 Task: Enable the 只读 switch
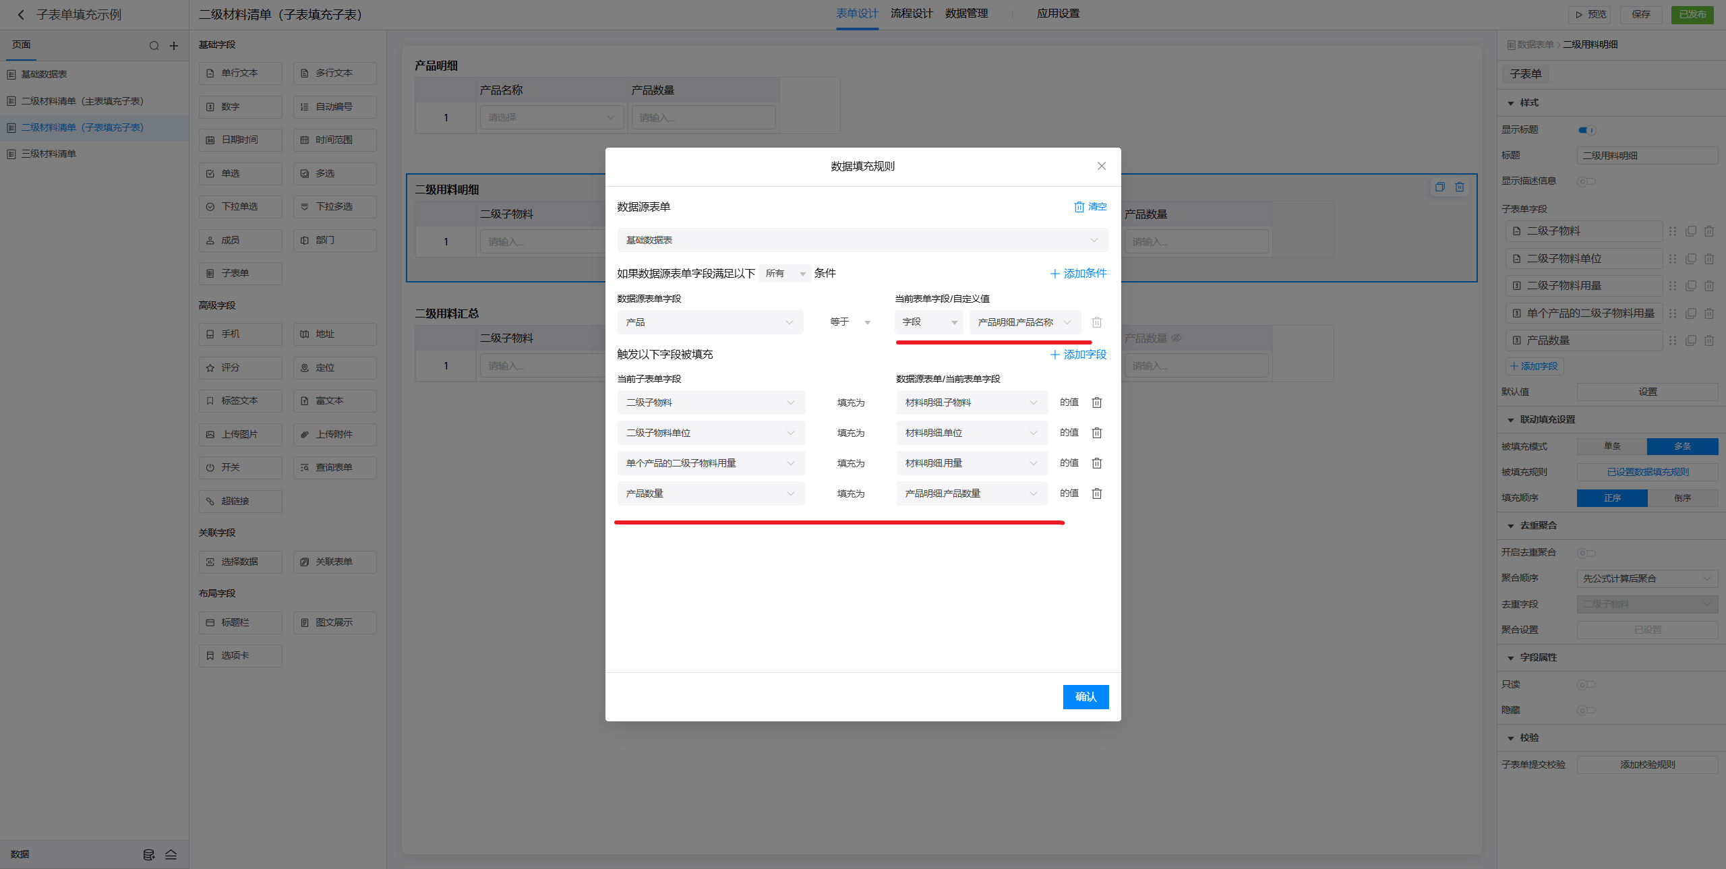(x=1586, y=685)
